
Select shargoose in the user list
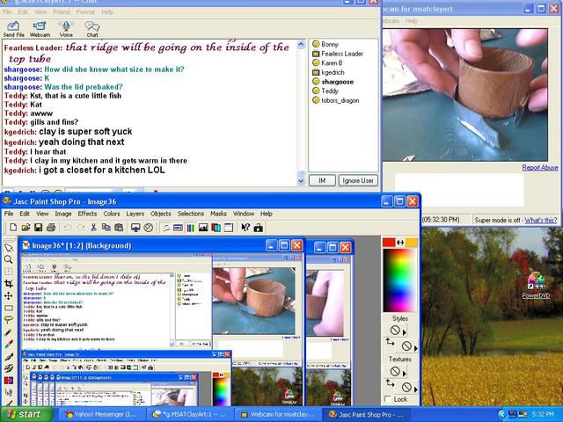pos(337,82)
